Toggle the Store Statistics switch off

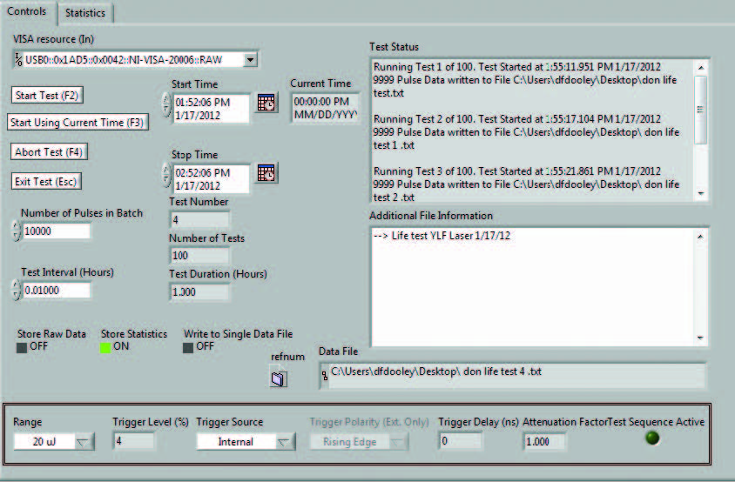[107, 347]
